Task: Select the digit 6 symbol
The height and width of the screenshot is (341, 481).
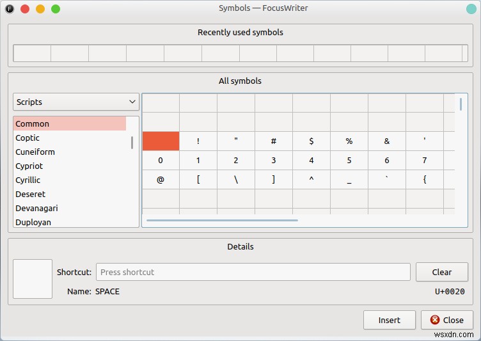Action: [x=387, y=160]
